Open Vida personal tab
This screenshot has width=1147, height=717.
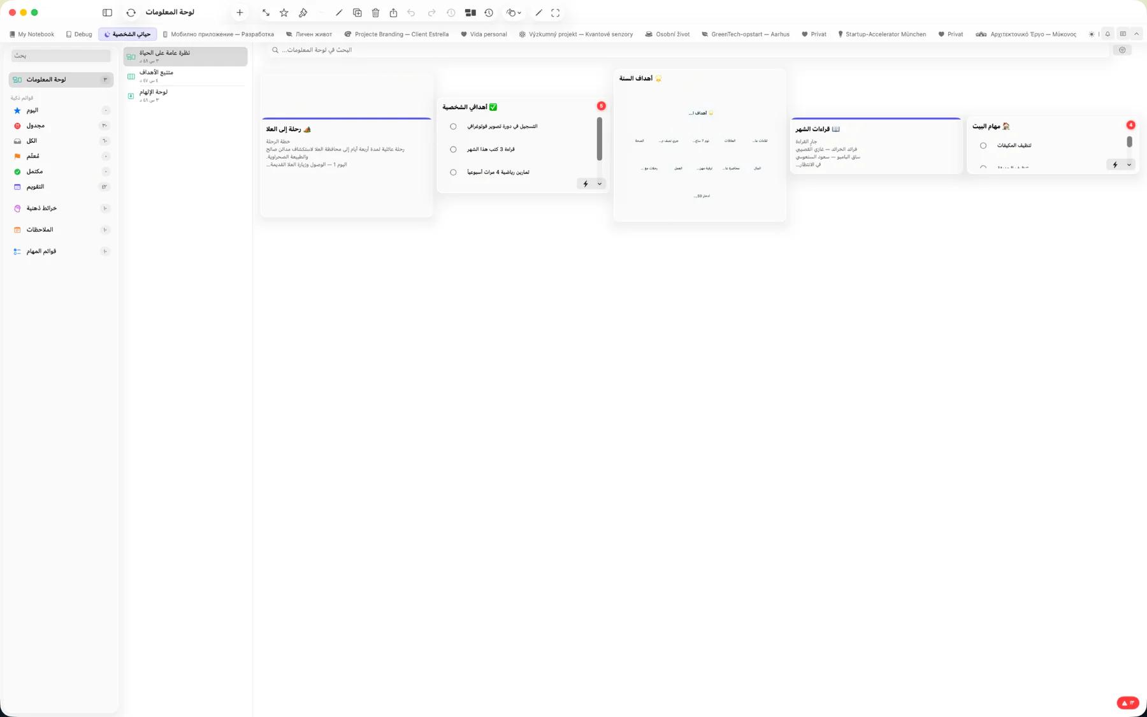(484, 34)
